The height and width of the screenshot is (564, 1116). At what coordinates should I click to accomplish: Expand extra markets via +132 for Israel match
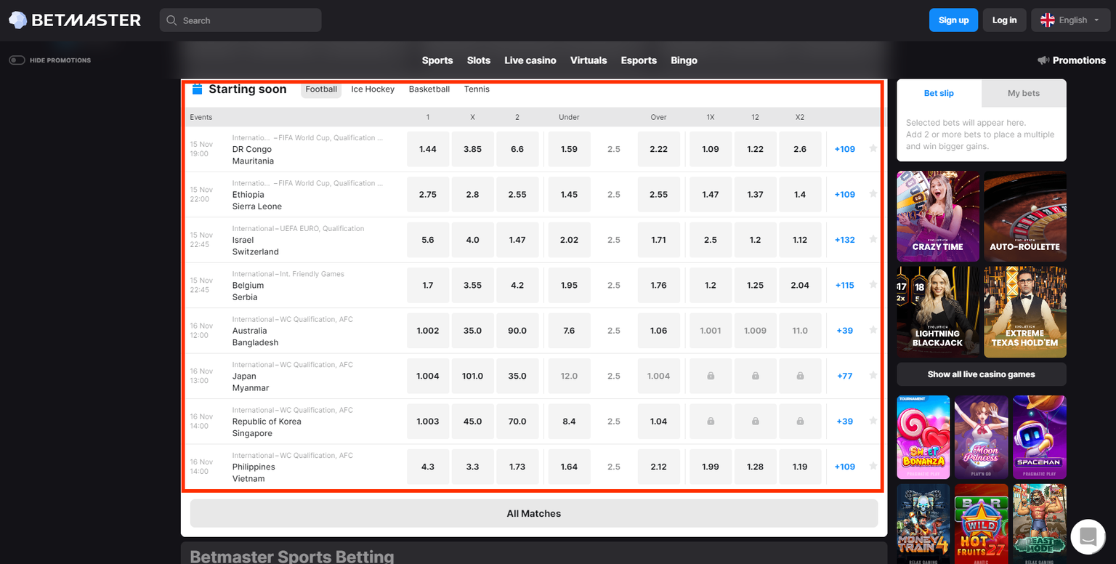pos(844,240)
